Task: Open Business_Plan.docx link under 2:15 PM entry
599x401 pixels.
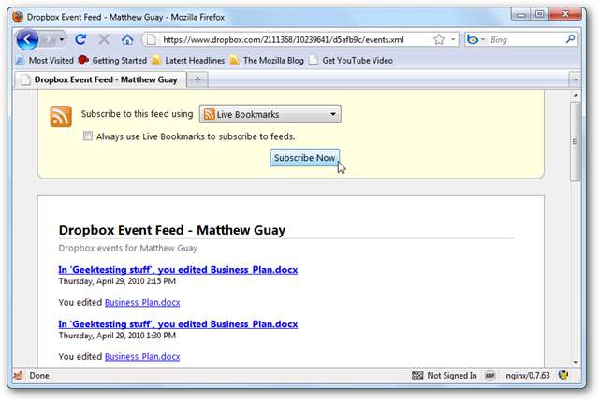Action: tap(142, 302)
